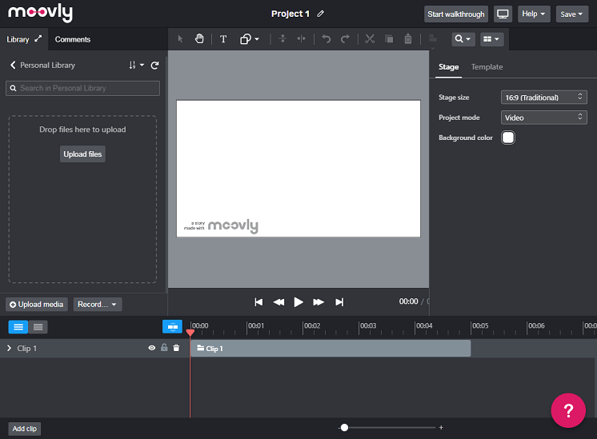Open the pink help question bubble

point(568,410)
